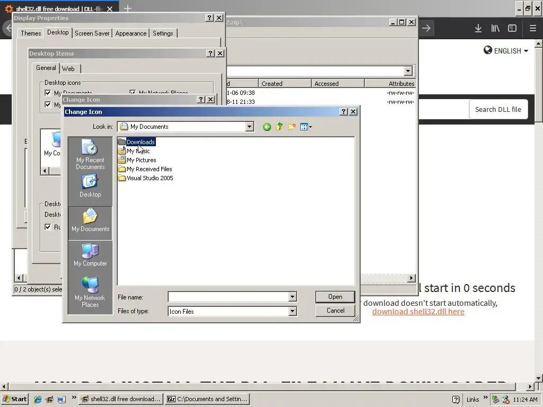
Task: Switch to the Screen Saver tab
Action: pos(92,33)
